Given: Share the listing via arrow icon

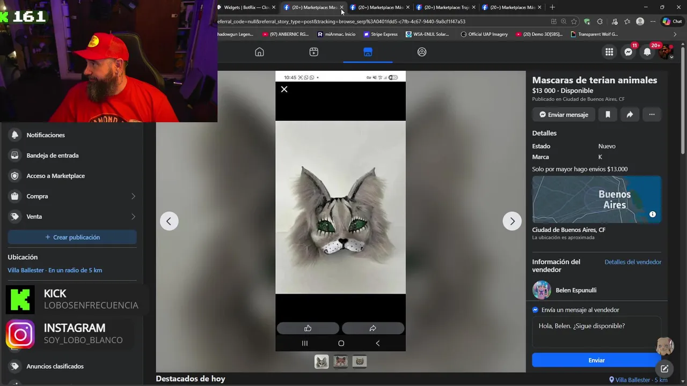Looking at the screenshot, I should (630, 114).
